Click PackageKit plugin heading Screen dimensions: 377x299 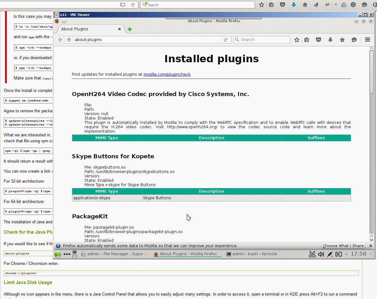click(x=90, y=216)
